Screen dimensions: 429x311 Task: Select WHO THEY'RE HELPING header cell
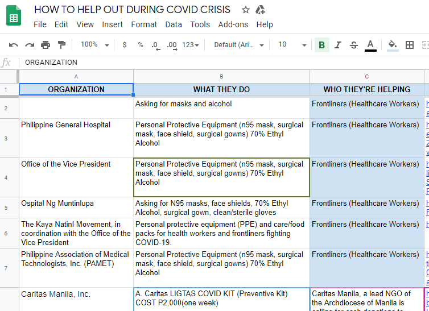[x=367, y=89]
